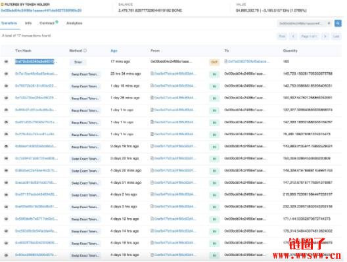The image size is (347, 262).
Task: Click From contract icon in 4 days 12 hrs row
Action: (x=152, y=219)
